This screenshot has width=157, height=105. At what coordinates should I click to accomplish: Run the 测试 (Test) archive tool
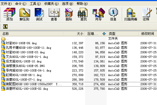(39, 14)
